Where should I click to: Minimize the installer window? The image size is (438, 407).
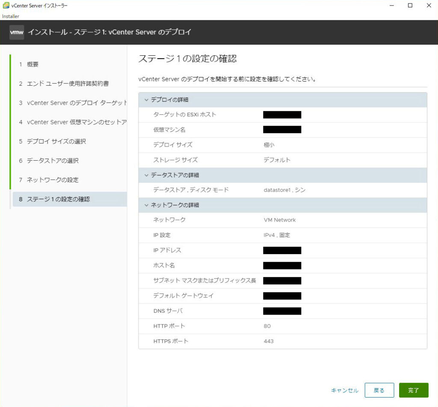pos(392,5)
